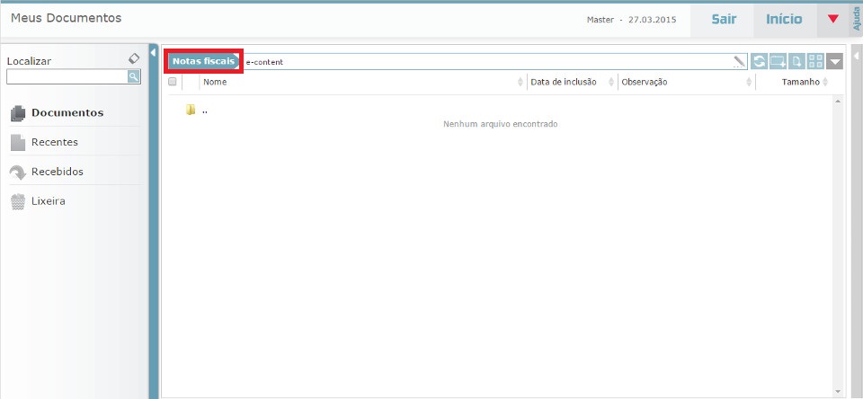
Task: Open Documentos in sidebar
Action: pos(58,113)
